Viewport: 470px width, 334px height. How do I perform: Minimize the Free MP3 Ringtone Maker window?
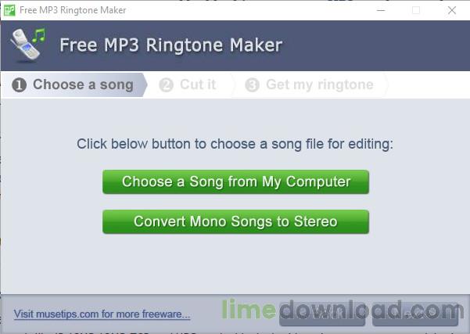click(381, 10)
